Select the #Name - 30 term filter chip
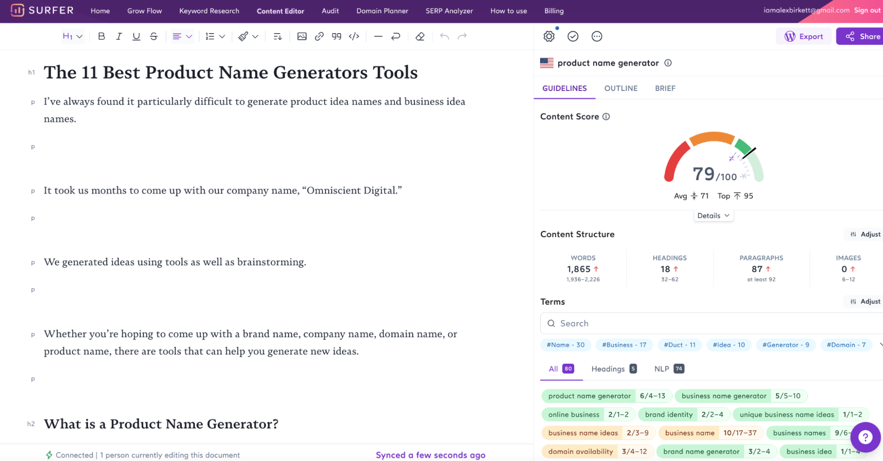 click(565, 345)
